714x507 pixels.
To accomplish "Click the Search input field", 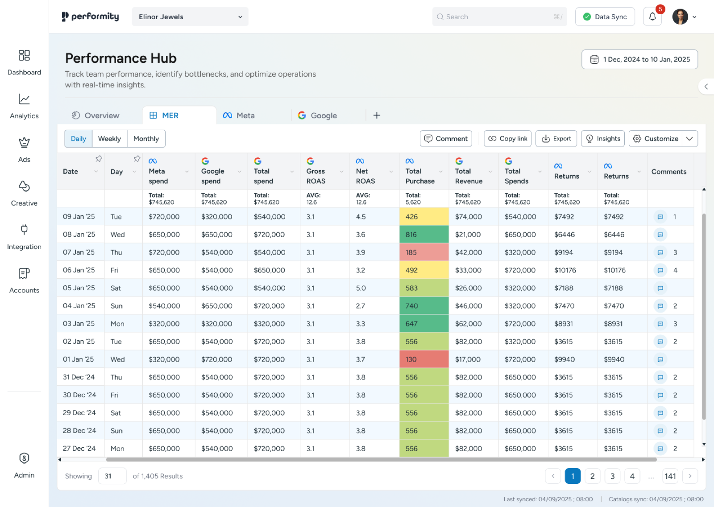I will 499,16.
